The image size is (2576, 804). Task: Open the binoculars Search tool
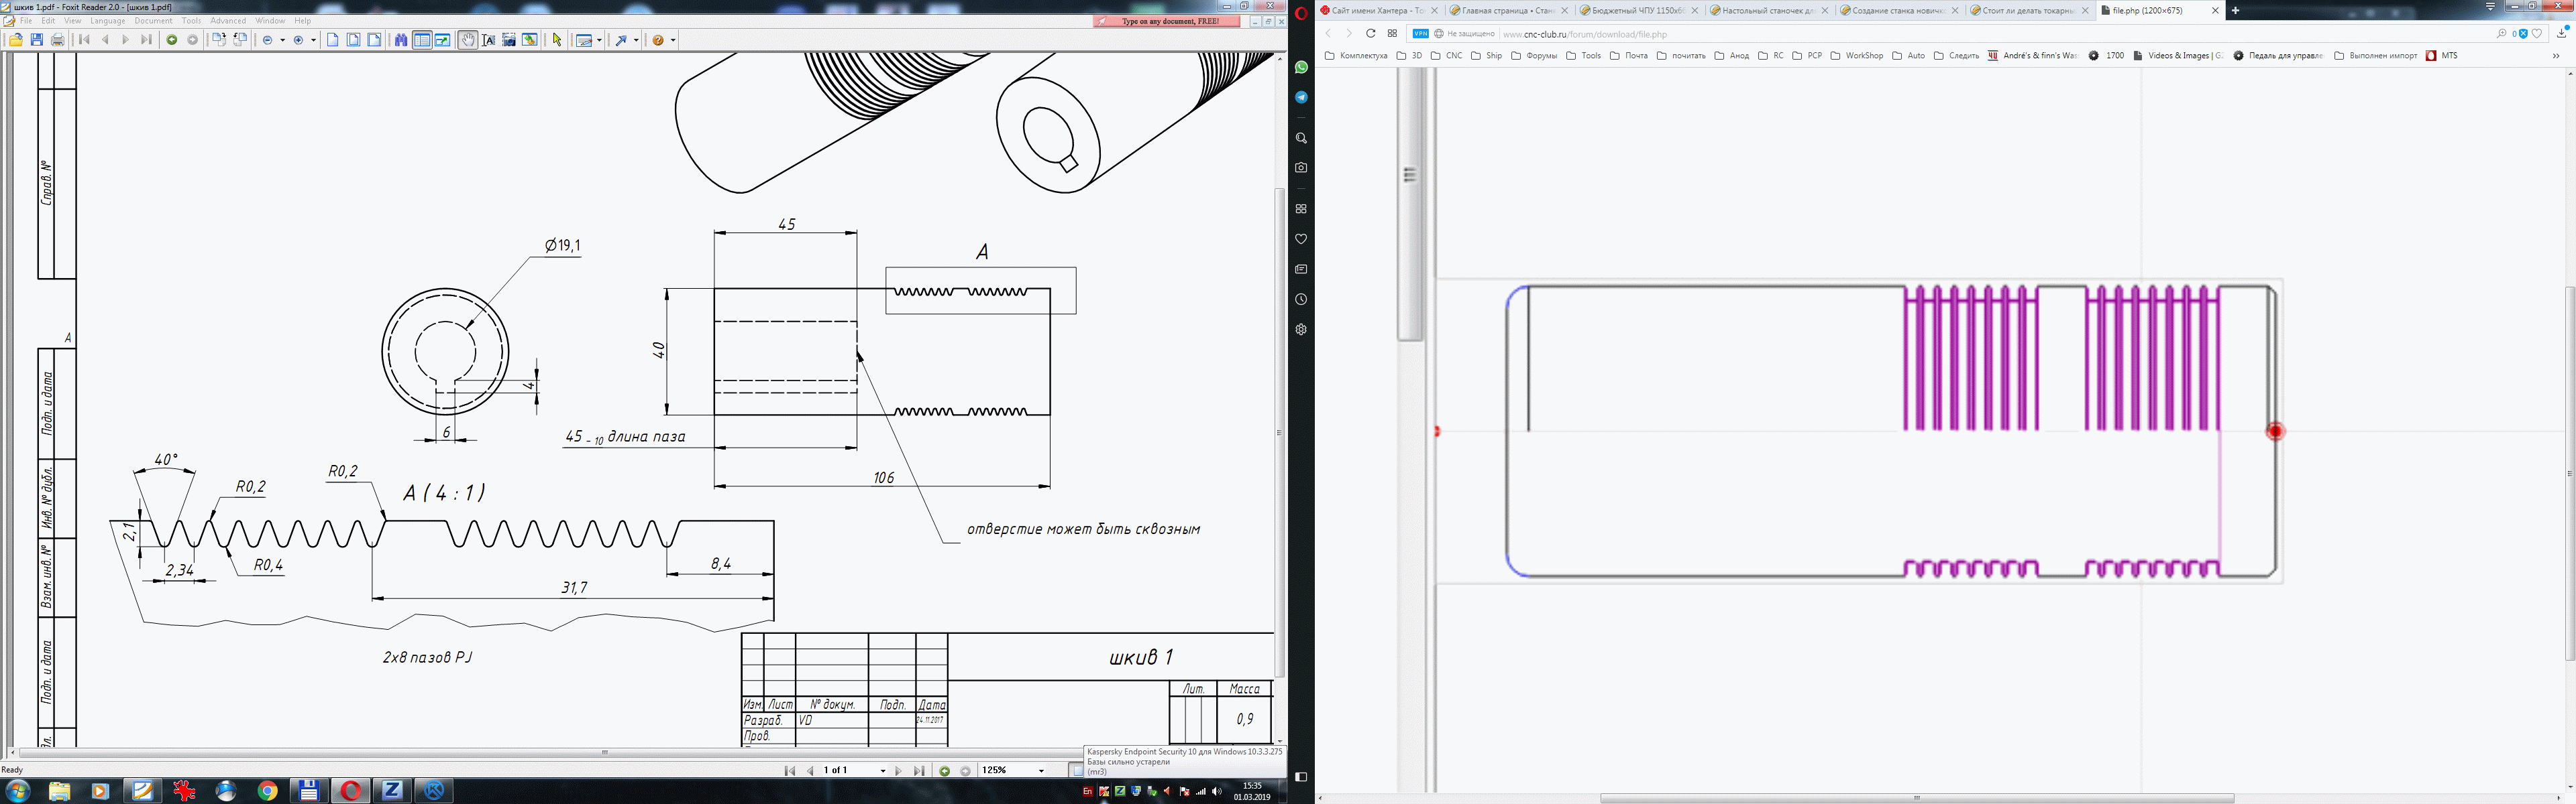[400, 40]
